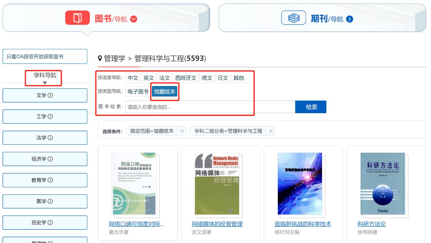Viewport: 431px width, 243px height.
Task: Open cover of 面临新挑战的科学技术 book
Action: (300, 184)
